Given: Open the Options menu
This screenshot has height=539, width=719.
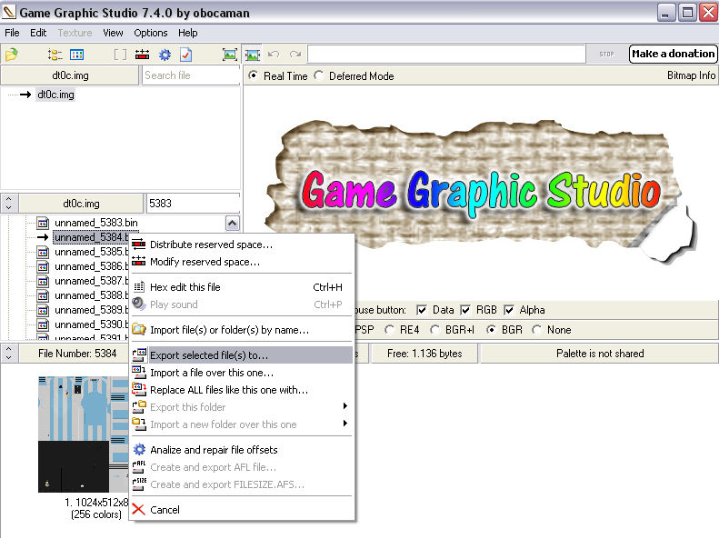Looking at the screenshot, I should [150, 33].
